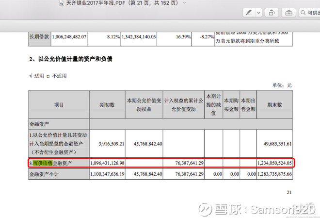
Task: Click the magnifier icon in search field
Action: [x=303, y=13]
